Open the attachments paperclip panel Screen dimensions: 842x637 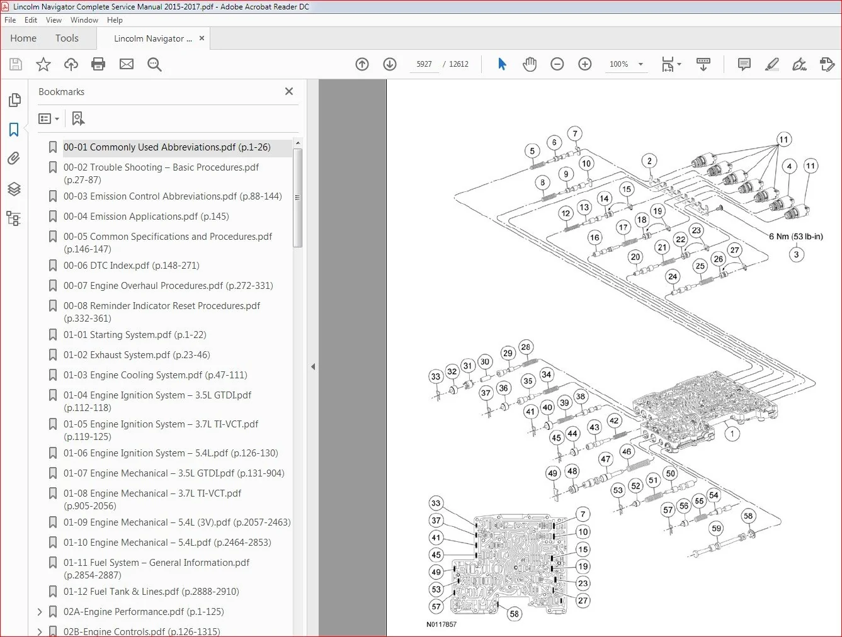point(14,159)
